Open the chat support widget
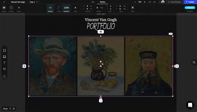This screenshot has width=197, height=112. 190,105
